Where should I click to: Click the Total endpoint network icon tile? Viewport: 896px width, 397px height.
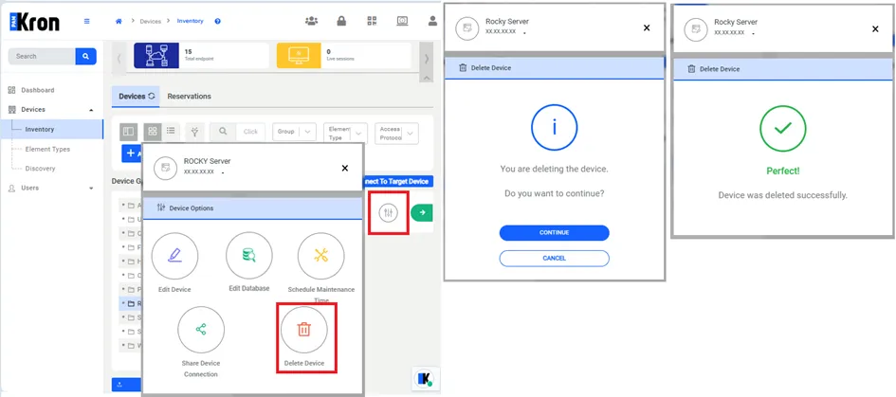[x=156, y=55]
